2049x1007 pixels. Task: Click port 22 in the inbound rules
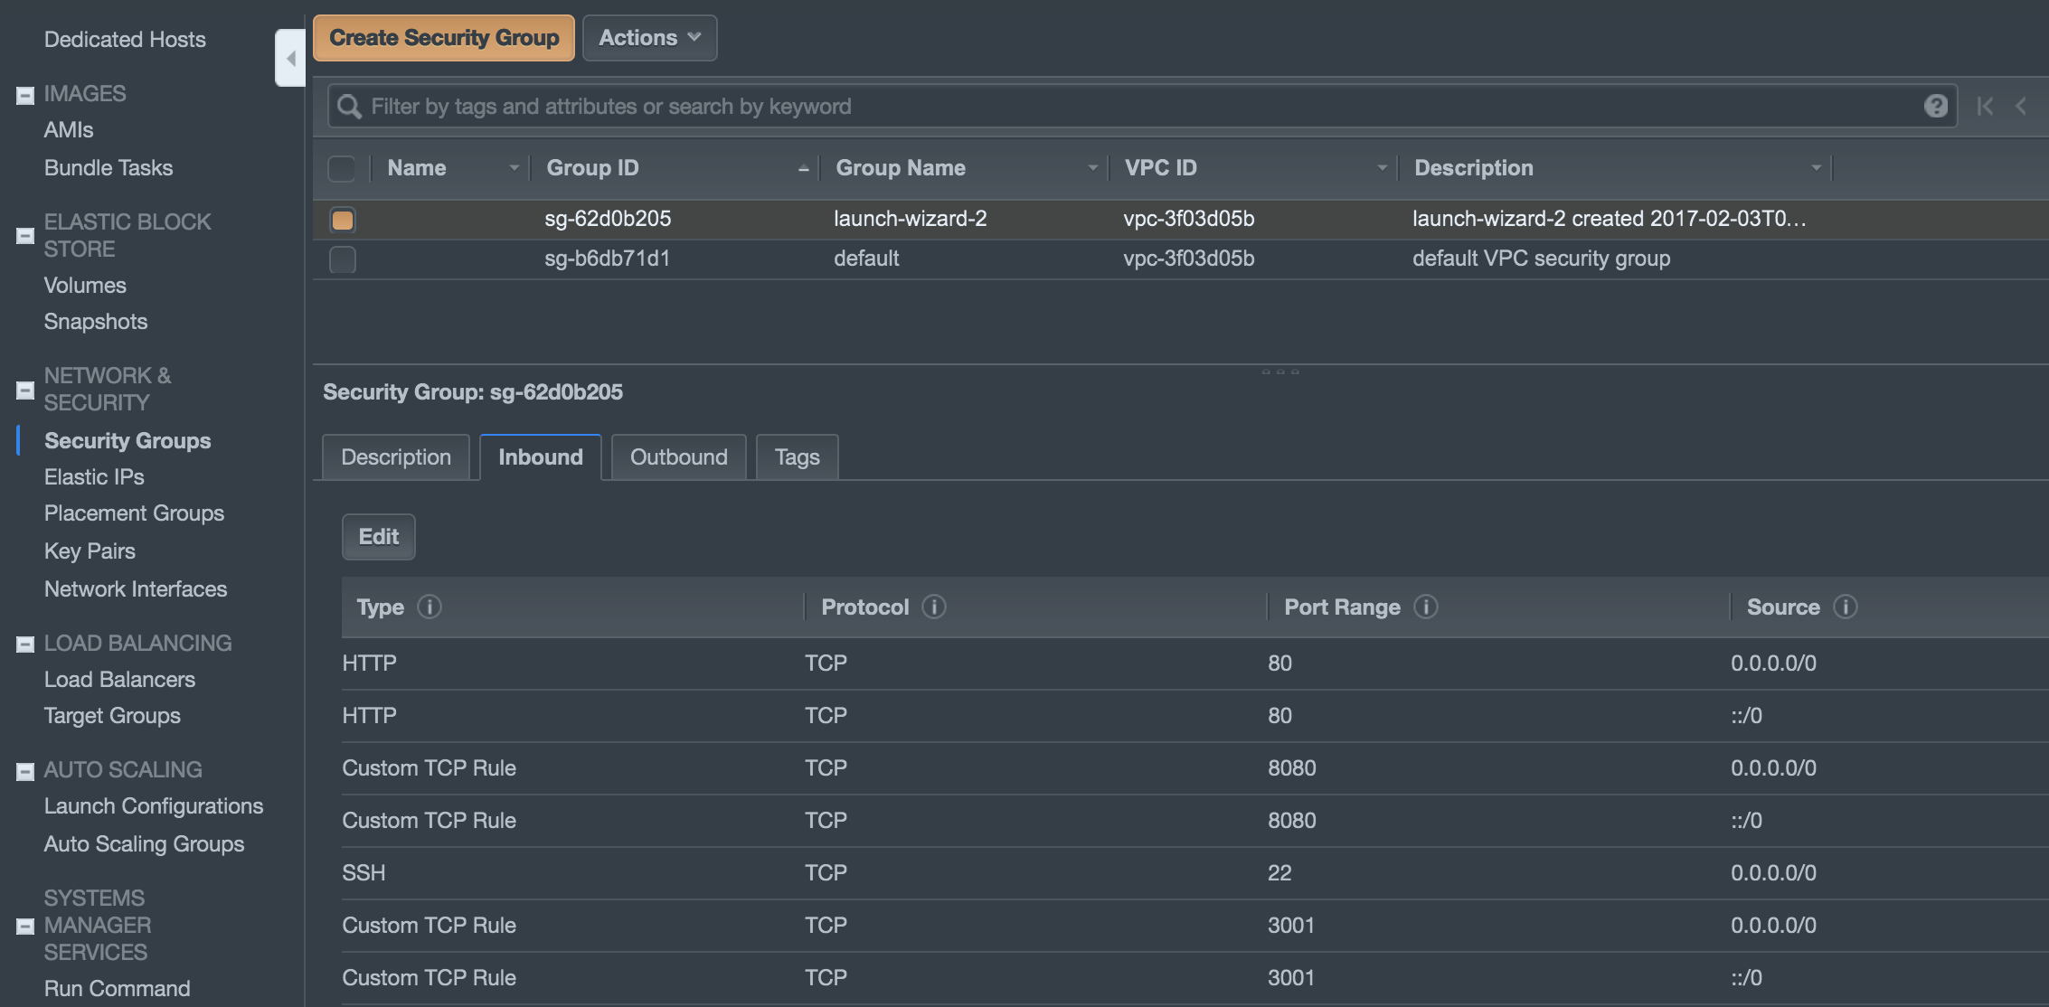point(1279,873)
